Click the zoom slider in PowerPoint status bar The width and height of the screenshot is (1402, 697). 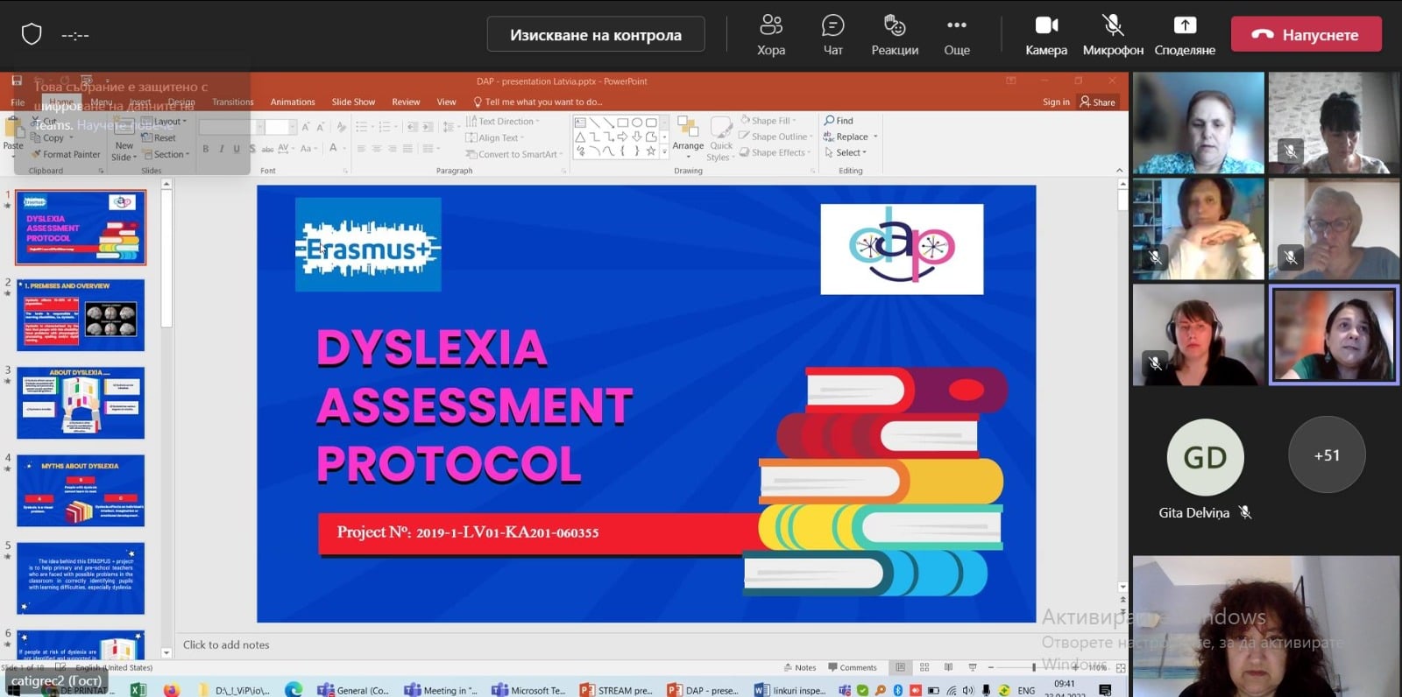1035,668
